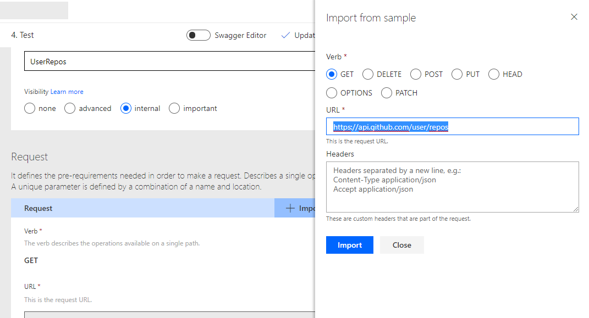Screen dimensions: 589x318
Task: Click the plus Import from sample button
Action: (x=295, y=208)
